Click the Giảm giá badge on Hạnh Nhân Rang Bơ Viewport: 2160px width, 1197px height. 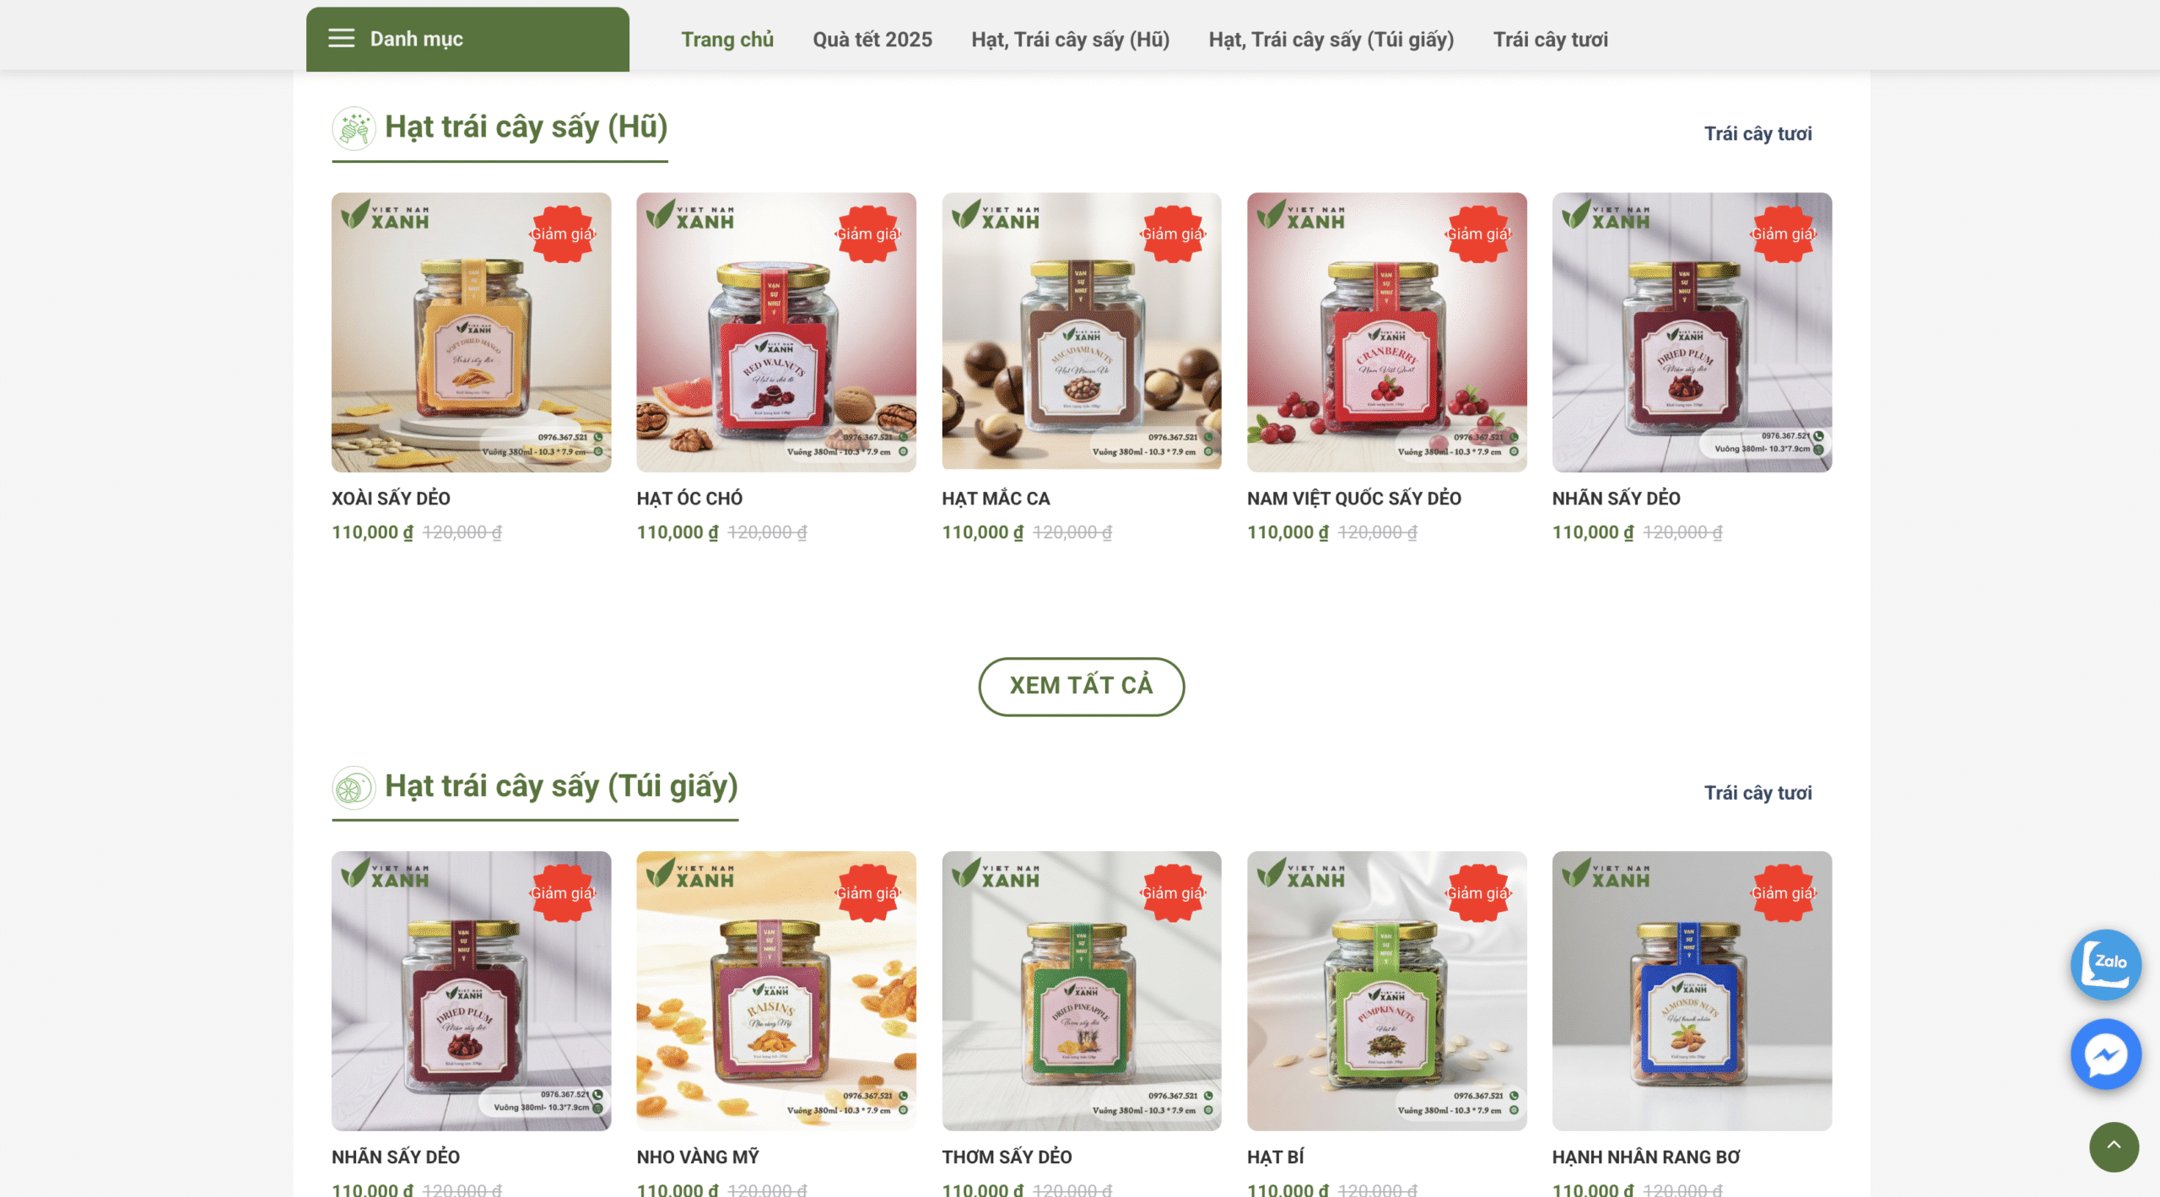click(x=1783, y=892)
